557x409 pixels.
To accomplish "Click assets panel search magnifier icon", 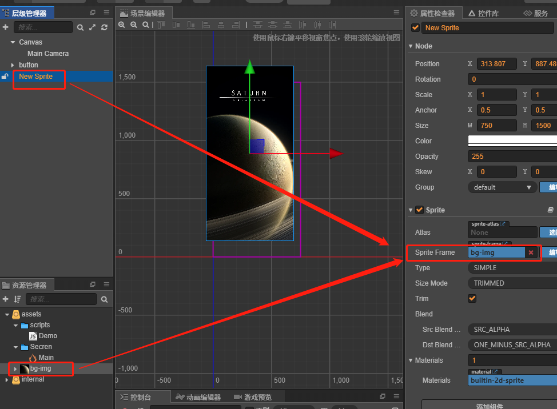I will 105,299.
